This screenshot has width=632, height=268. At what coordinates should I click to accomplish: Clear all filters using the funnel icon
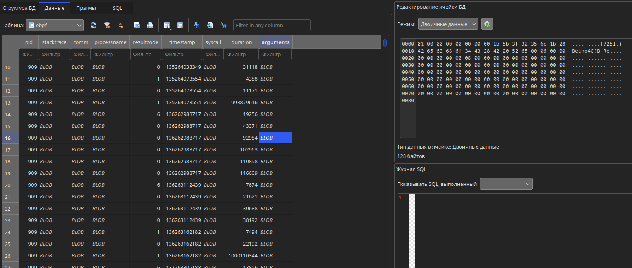click(x=107, y=25)
